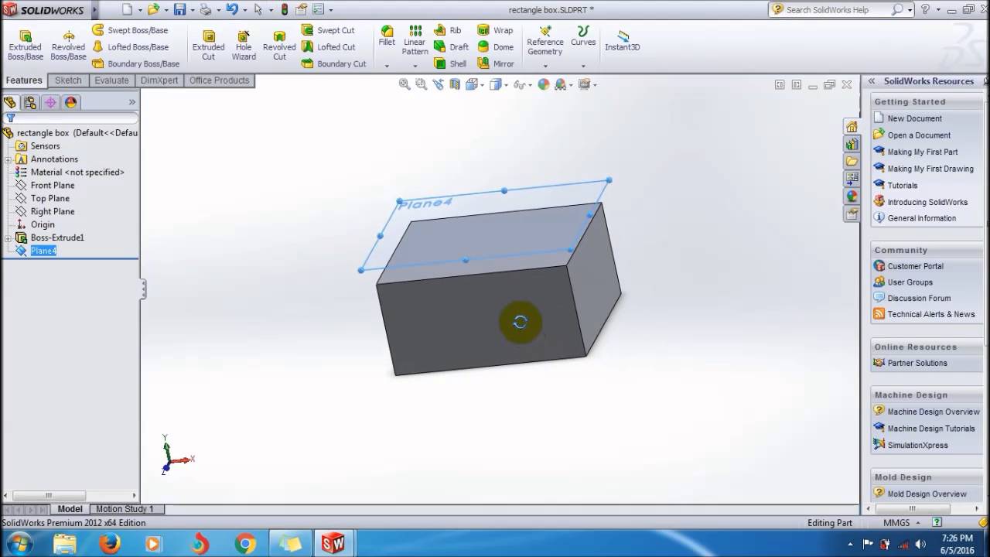
Task: Open Linear Pattern dropdown arrow
Action: click(415, 66)
